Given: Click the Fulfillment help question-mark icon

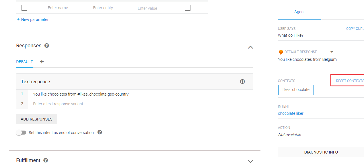Looking at the screenshot, I should tap(46, 160).
